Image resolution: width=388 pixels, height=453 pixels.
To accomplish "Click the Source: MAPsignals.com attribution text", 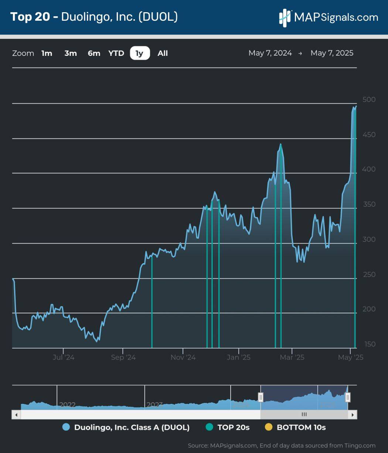I will click(282, 446).
